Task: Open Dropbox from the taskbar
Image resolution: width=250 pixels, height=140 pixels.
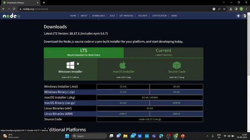Action: (140, 136)
